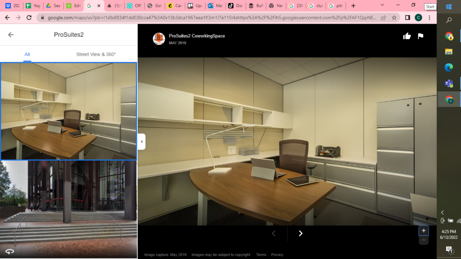The image size is (461, 259).
Task: Zoom out with the minus button
Action: (x=424, y=241)
